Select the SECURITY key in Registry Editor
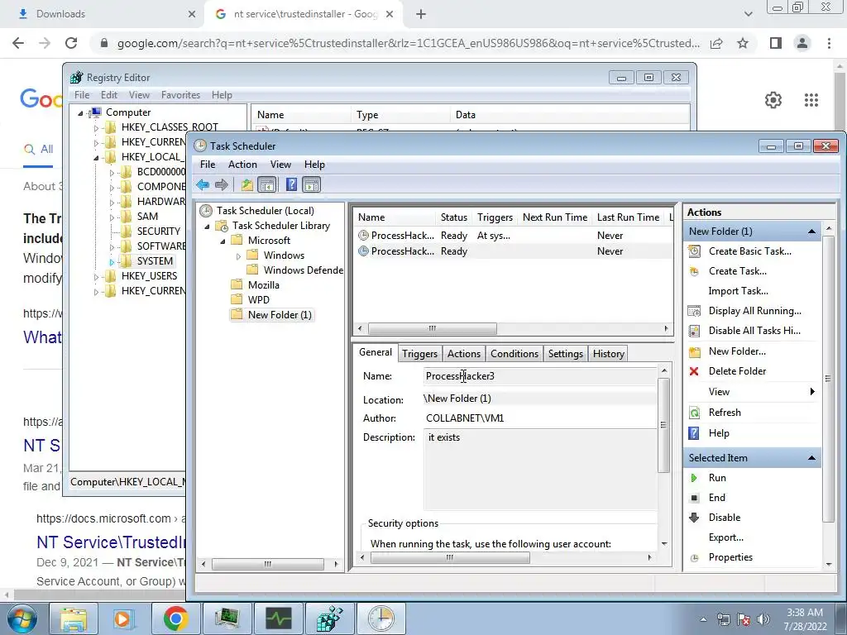 point(158,232)
